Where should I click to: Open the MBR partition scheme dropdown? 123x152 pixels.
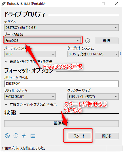click(30, 54)
